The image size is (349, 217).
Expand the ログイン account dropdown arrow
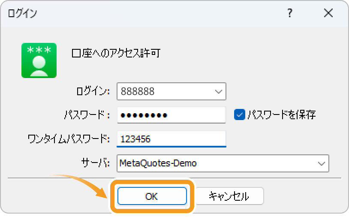coord(218,91)
